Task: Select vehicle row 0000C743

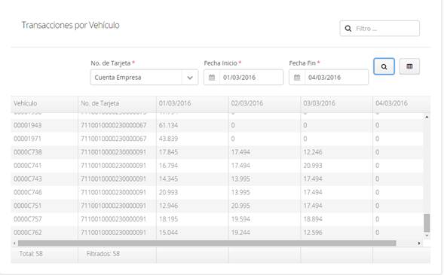Action: 217,179
